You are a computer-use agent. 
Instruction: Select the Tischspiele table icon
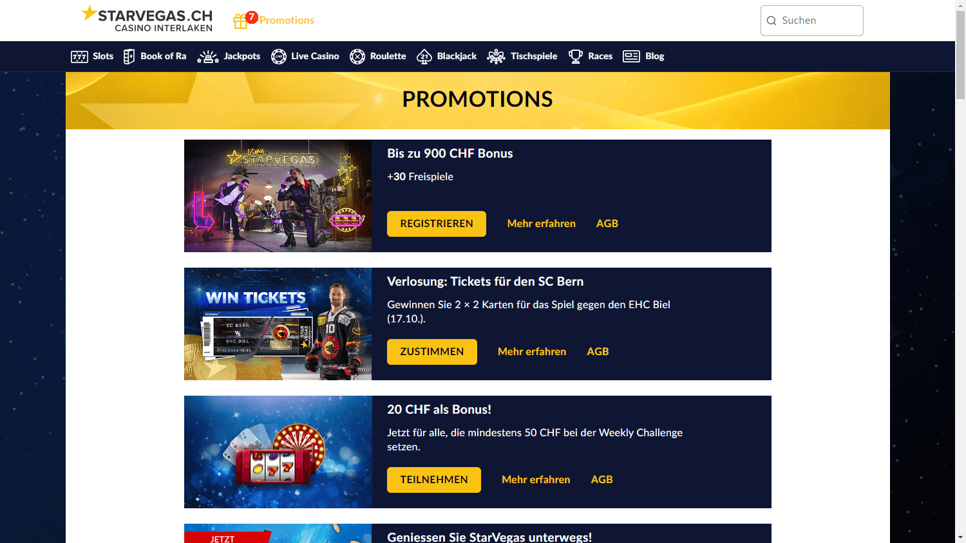click(x=497, y=57)
